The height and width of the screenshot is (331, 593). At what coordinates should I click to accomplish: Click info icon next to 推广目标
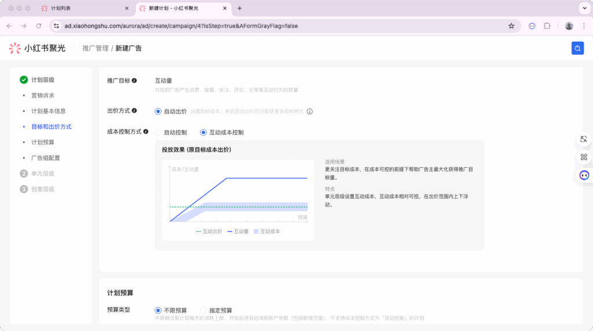134,80
